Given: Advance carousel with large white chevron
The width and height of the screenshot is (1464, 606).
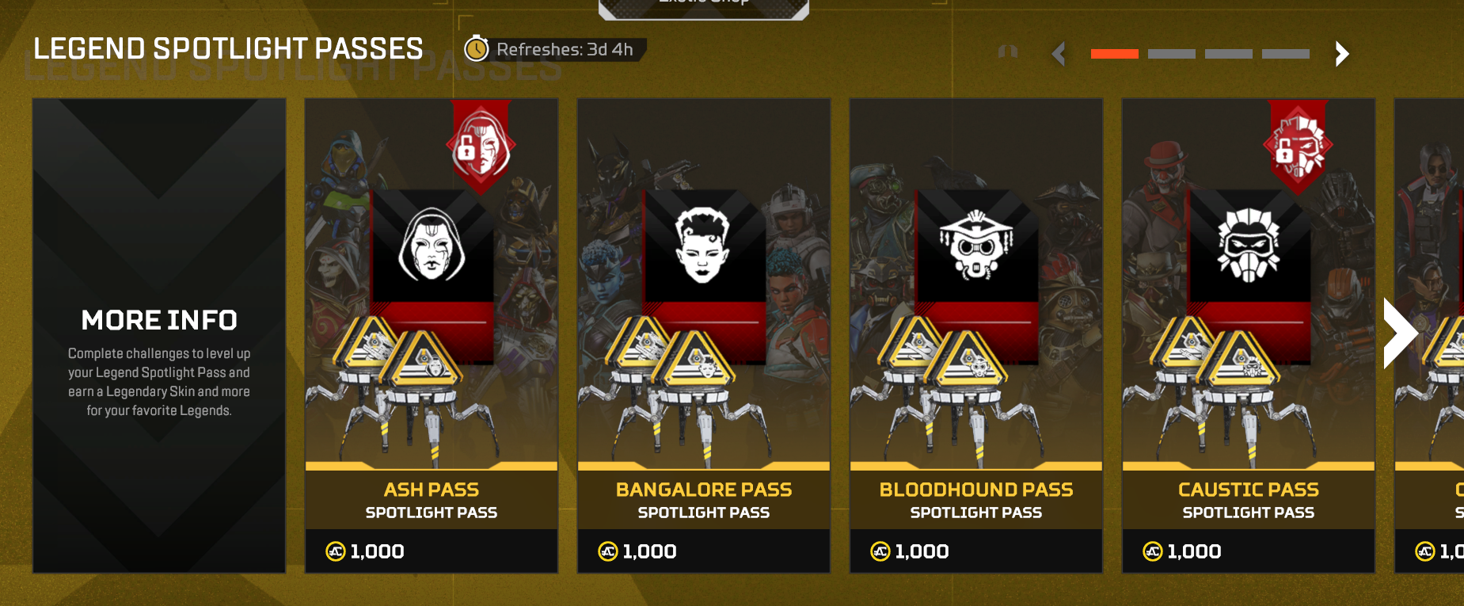Looking at the screenshot, I should tap(1399, 333).
